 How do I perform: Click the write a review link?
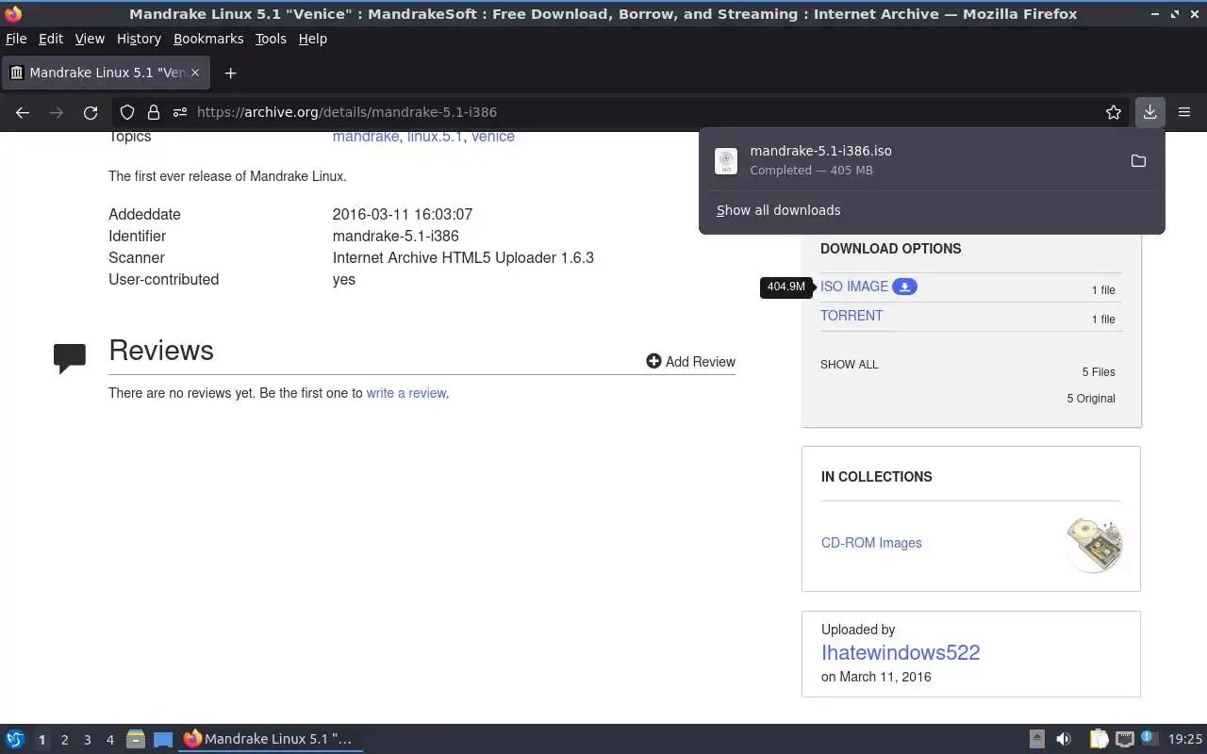[406, 393]
